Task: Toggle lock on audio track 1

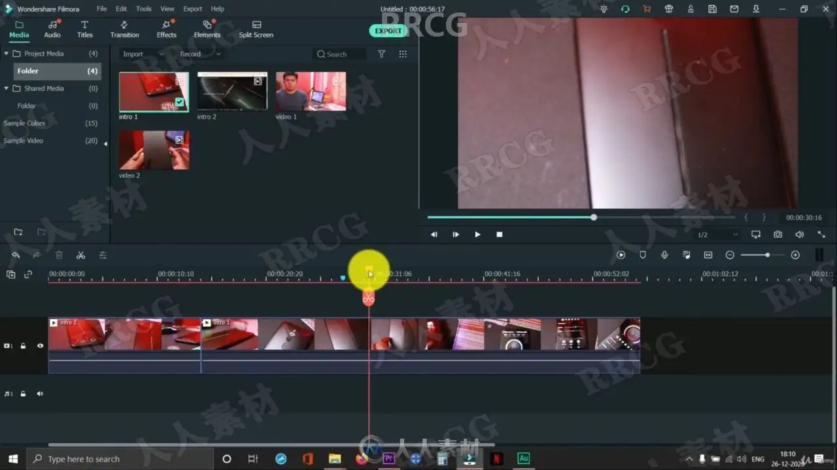Action: pyautogui.click(x=23, y=394)
